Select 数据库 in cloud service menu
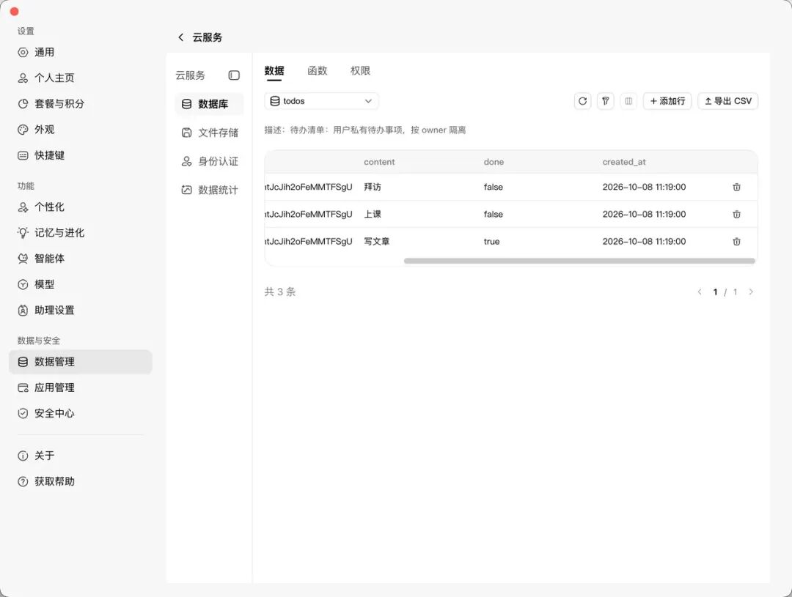The width and height of the screenshot is (792, 597). pos(209,104)
